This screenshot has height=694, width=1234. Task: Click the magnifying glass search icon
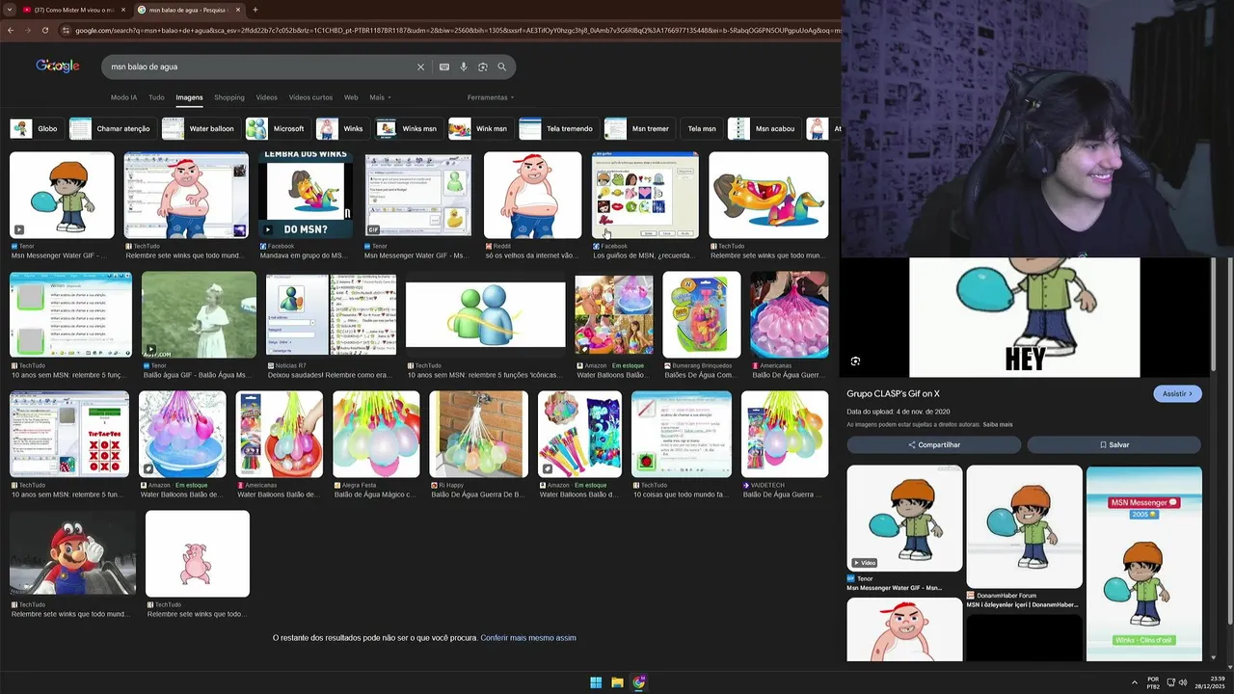point(502,67)
